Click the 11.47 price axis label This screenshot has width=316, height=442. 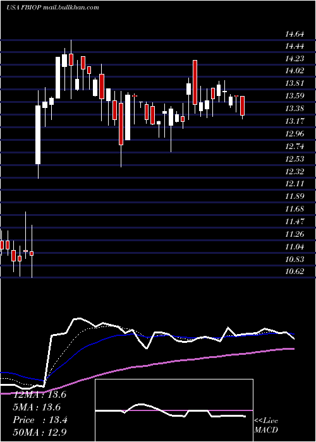coord(295,222)
